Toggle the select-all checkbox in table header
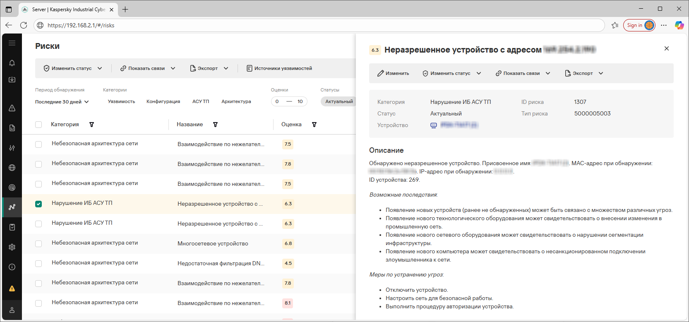 (x=38, y=125)
